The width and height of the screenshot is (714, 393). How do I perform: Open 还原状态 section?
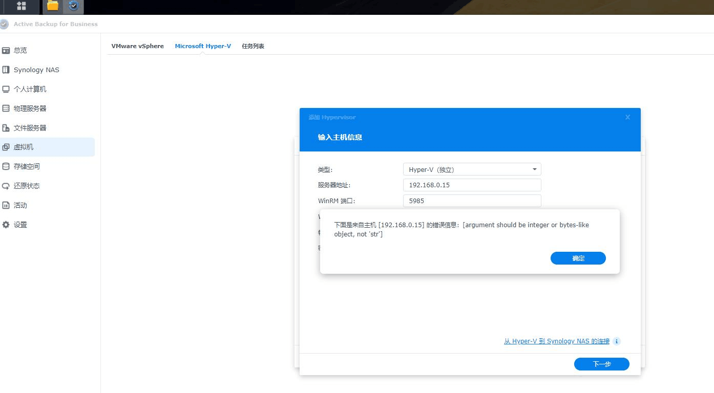click(x=47, y=186)
